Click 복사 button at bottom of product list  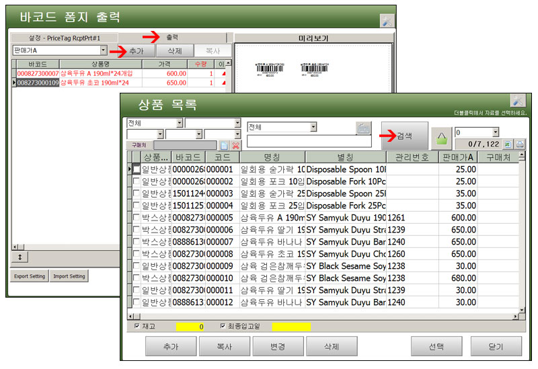click(225, 346)
